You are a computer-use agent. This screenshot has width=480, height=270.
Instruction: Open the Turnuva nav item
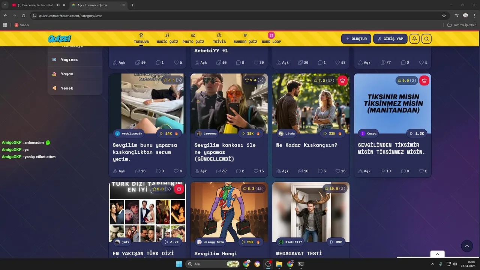pyautogui.click(x=141, y=39)
